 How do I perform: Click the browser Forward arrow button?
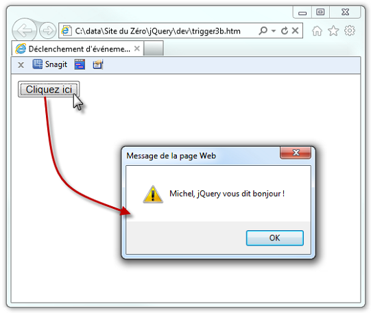click(47, 30)
